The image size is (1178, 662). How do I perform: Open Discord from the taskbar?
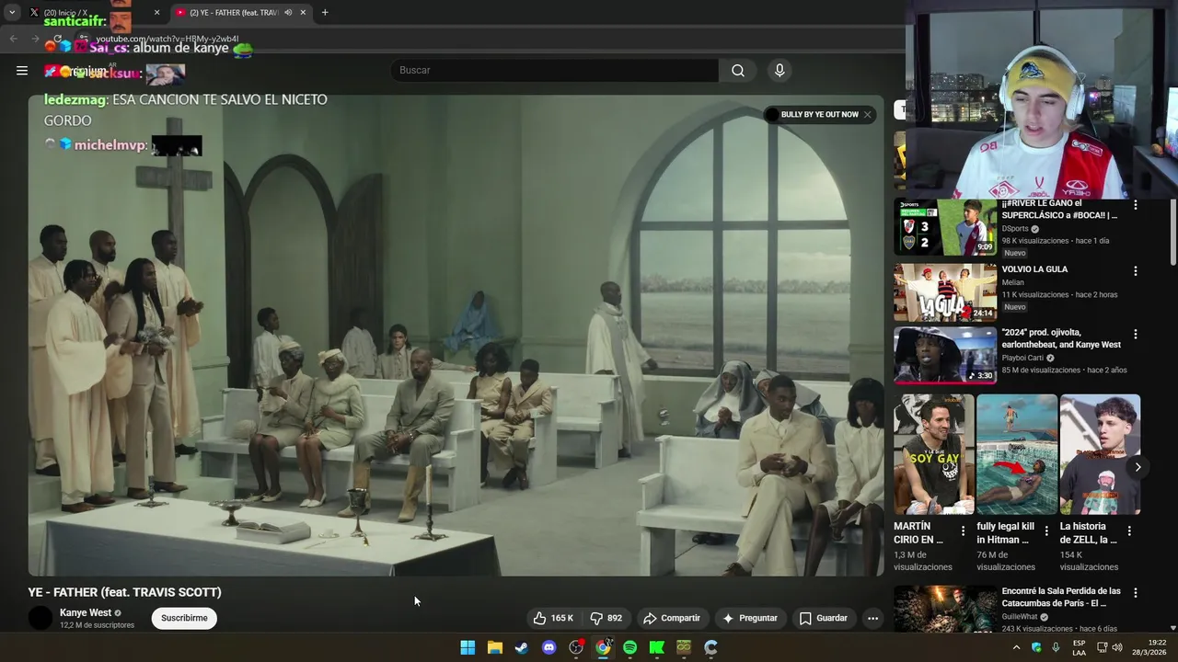click(549, 647)
